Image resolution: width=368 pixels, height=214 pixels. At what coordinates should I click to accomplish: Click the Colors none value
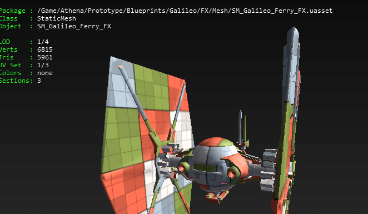coord(45,73)
